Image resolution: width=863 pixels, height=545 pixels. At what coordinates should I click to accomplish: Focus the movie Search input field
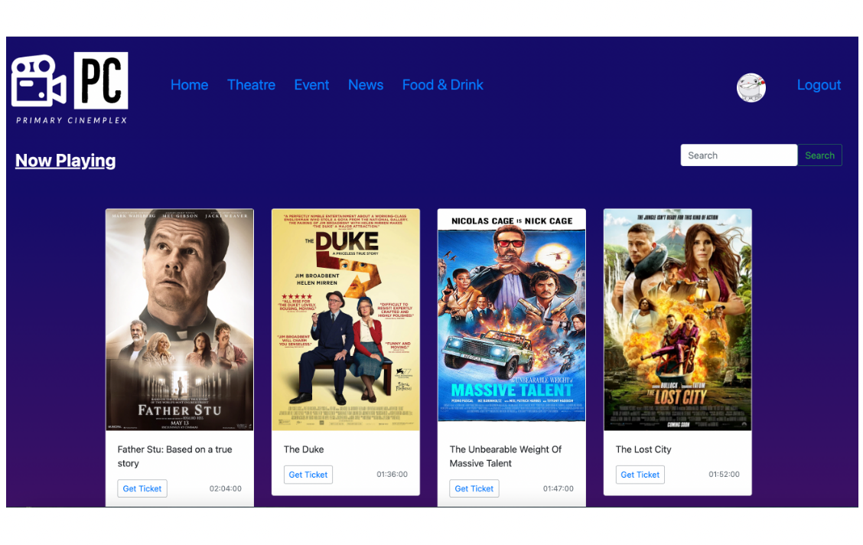(738, 155)
